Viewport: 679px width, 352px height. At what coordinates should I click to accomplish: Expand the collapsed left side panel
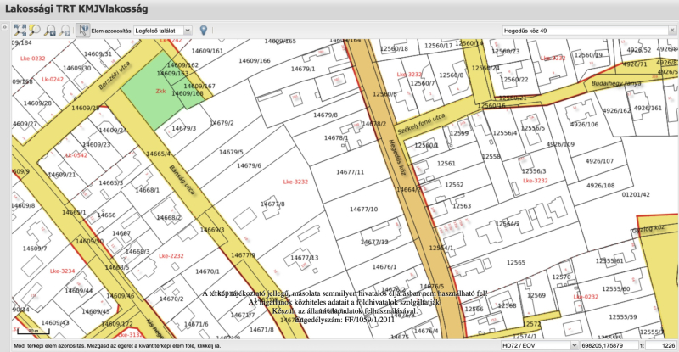(4, 28)
